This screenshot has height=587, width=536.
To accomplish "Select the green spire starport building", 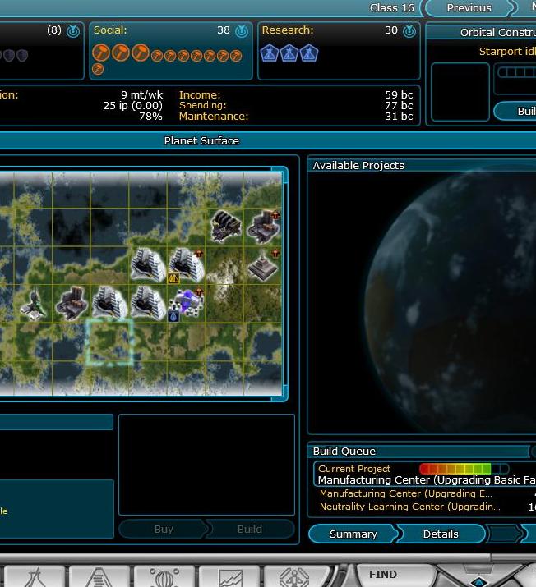I will click(34, 304).
